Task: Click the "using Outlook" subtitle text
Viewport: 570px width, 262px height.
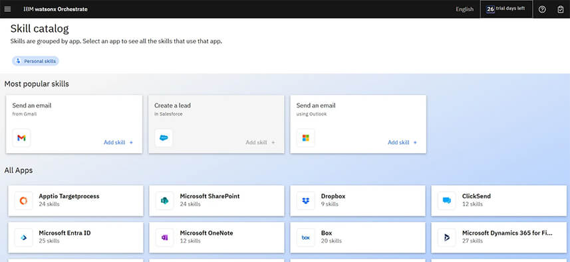Action: pyautogui.click(x=311, y=114)
